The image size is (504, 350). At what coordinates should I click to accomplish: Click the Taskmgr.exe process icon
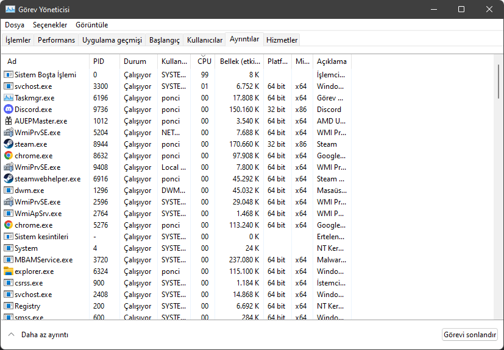pyautogui.click(x=9, y=98)
